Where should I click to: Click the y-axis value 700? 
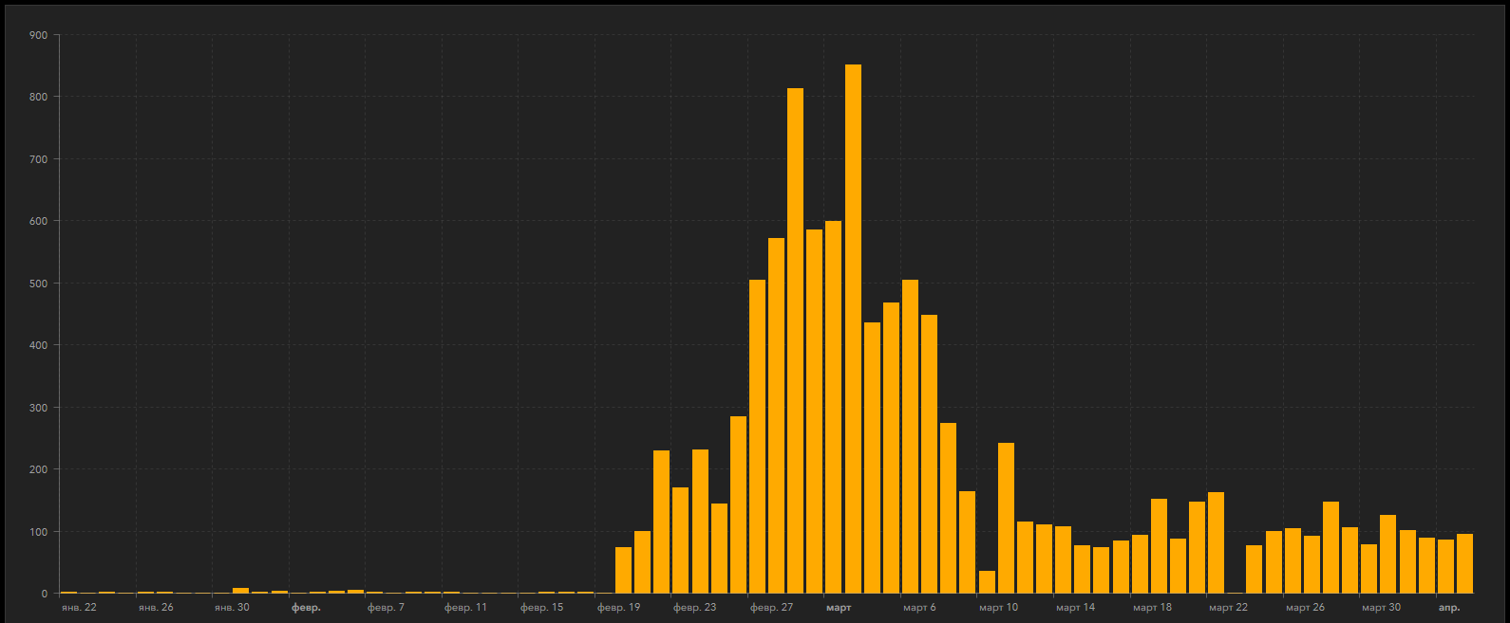click(x=38, y=159)
